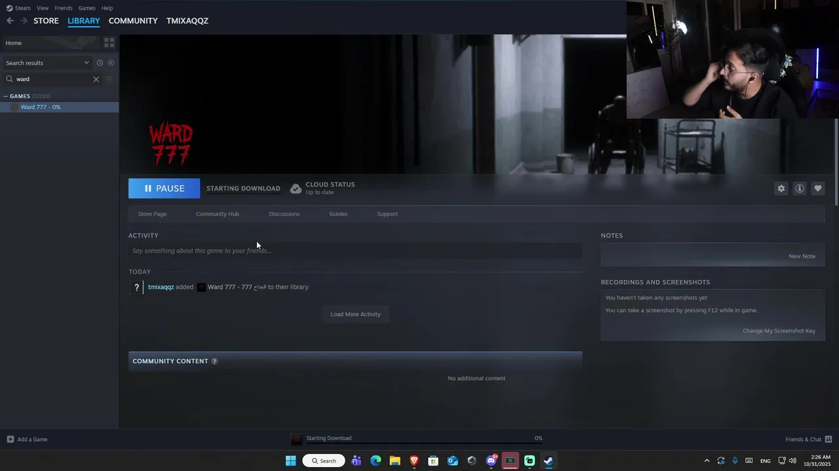Click the library search magnifier icon
Viewport: 839px width, 471px height.
[x=9, y=79]
